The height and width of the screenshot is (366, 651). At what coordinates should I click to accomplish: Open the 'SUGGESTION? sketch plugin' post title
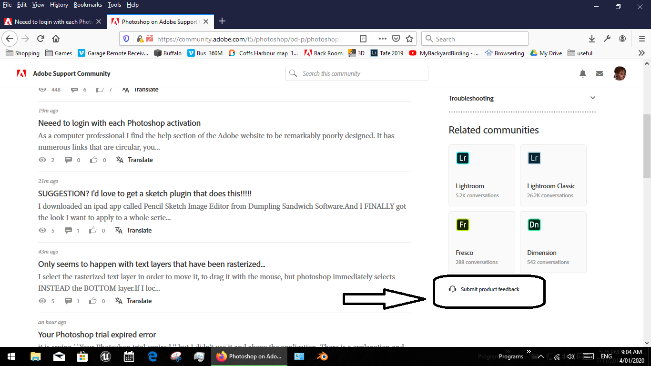145,193
